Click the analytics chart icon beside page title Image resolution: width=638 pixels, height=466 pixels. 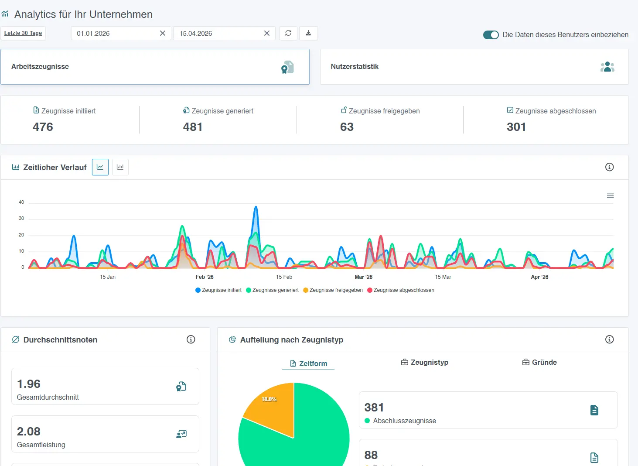[x=5, y=14]
